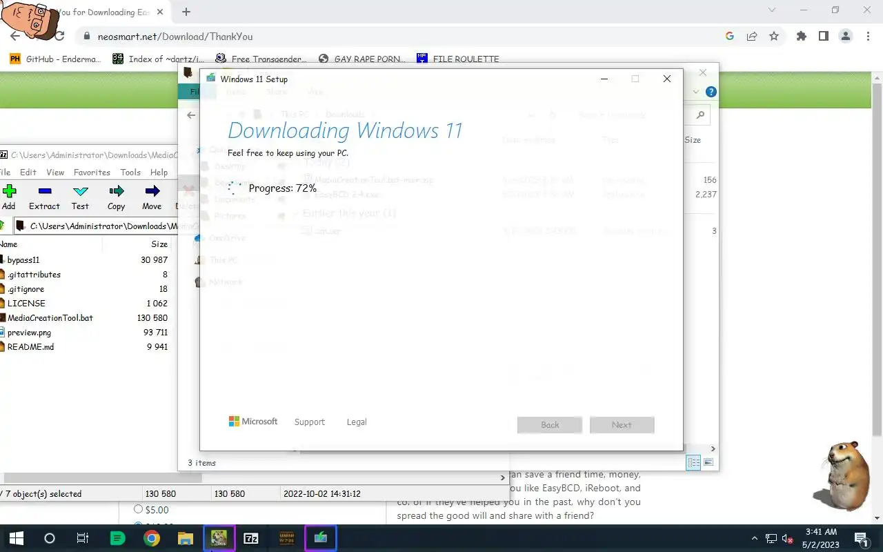Viewport: 883px width, 552px height.
Task: Click the Microsoft logo in Setup window
Action: click(x=253, y=422)
